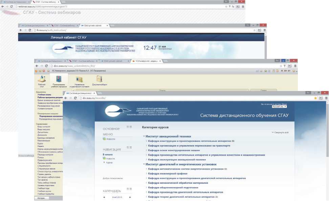
Task: Expand Кафедра инженерной графики
Action: click(147, 174)
